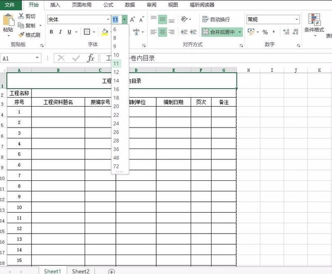Align text left
Screen dimensions: 332x274
click(153, 32)
